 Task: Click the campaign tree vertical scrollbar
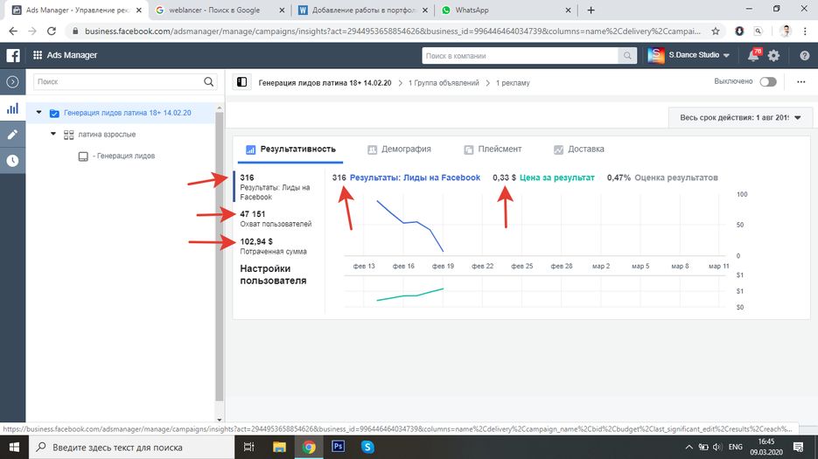[219, 255]
